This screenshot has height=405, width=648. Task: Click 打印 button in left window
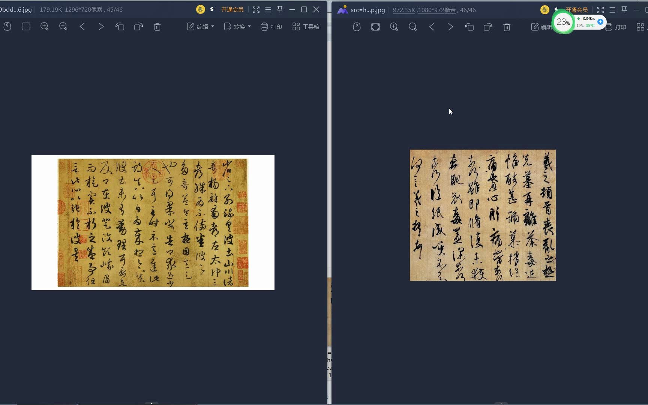271,27
